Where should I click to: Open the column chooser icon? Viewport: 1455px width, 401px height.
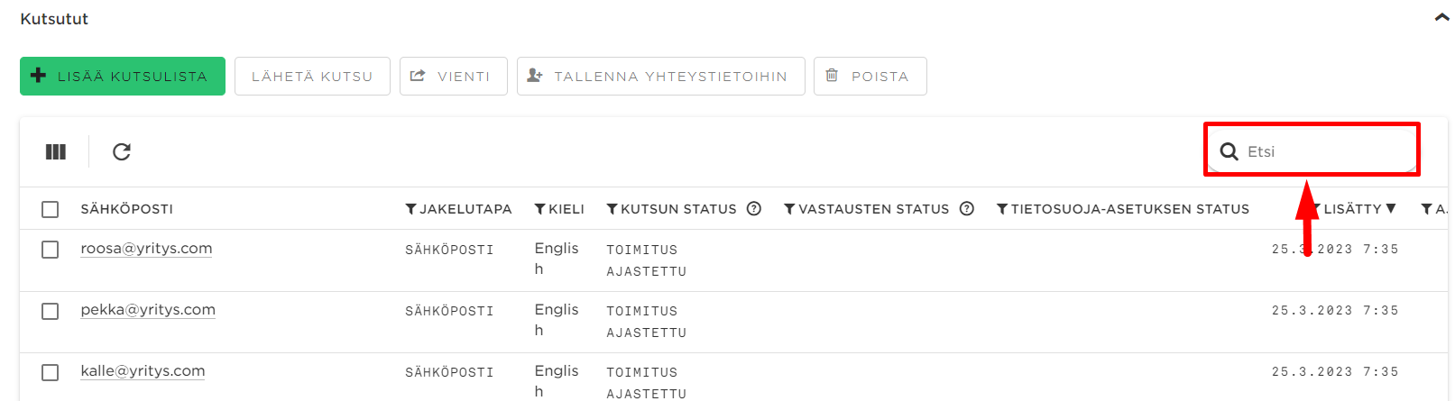[56, 151]
